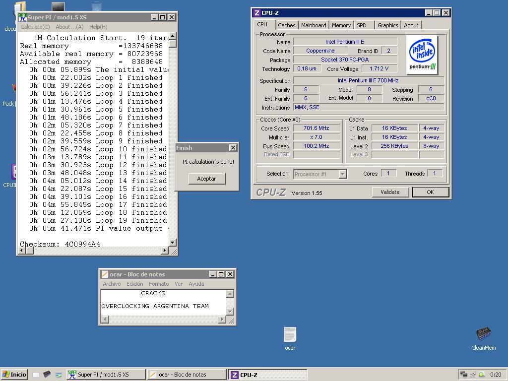Image resolution: width=508 pixels, height=381 pixels.
Task: Open Edición menu in Bloc de notas
Action: click(x=135, y=284)
